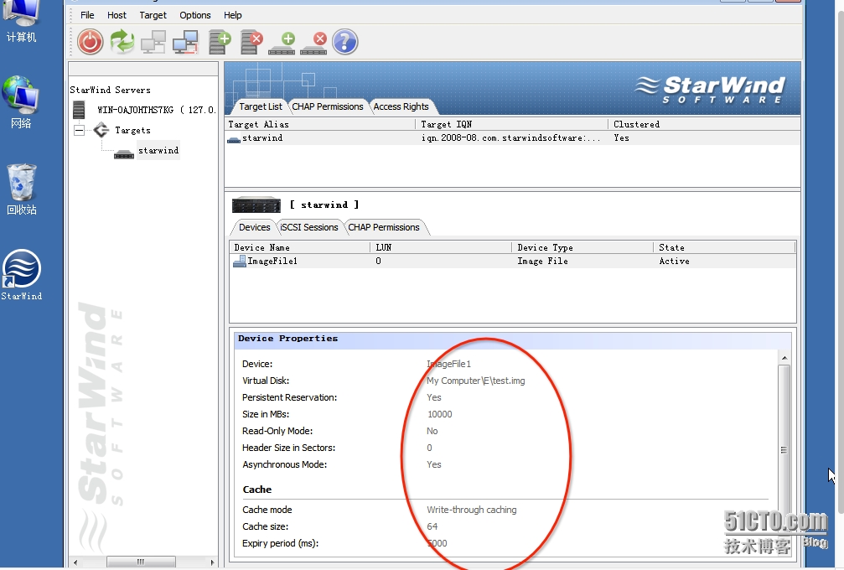Click the add device icon with green plus

coord(282,43)
